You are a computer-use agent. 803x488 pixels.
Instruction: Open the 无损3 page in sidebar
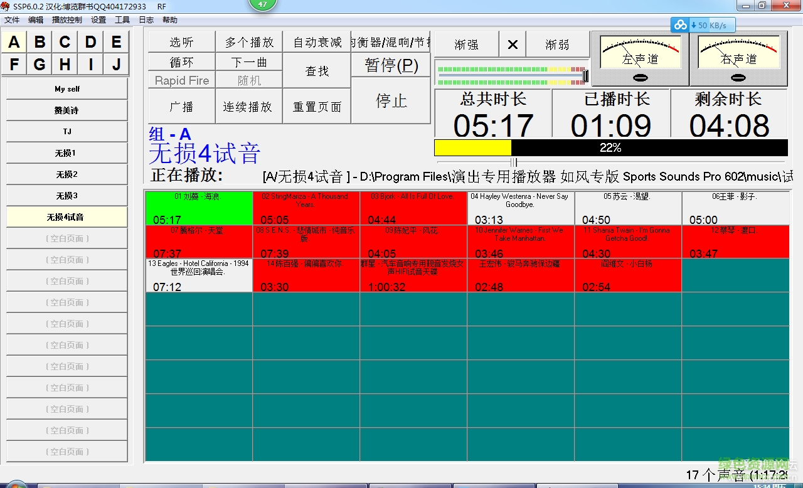tap(66, 196)
